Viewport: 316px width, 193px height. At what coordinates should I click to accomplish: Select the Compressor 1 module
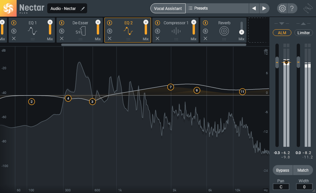[x=176, y=30]
